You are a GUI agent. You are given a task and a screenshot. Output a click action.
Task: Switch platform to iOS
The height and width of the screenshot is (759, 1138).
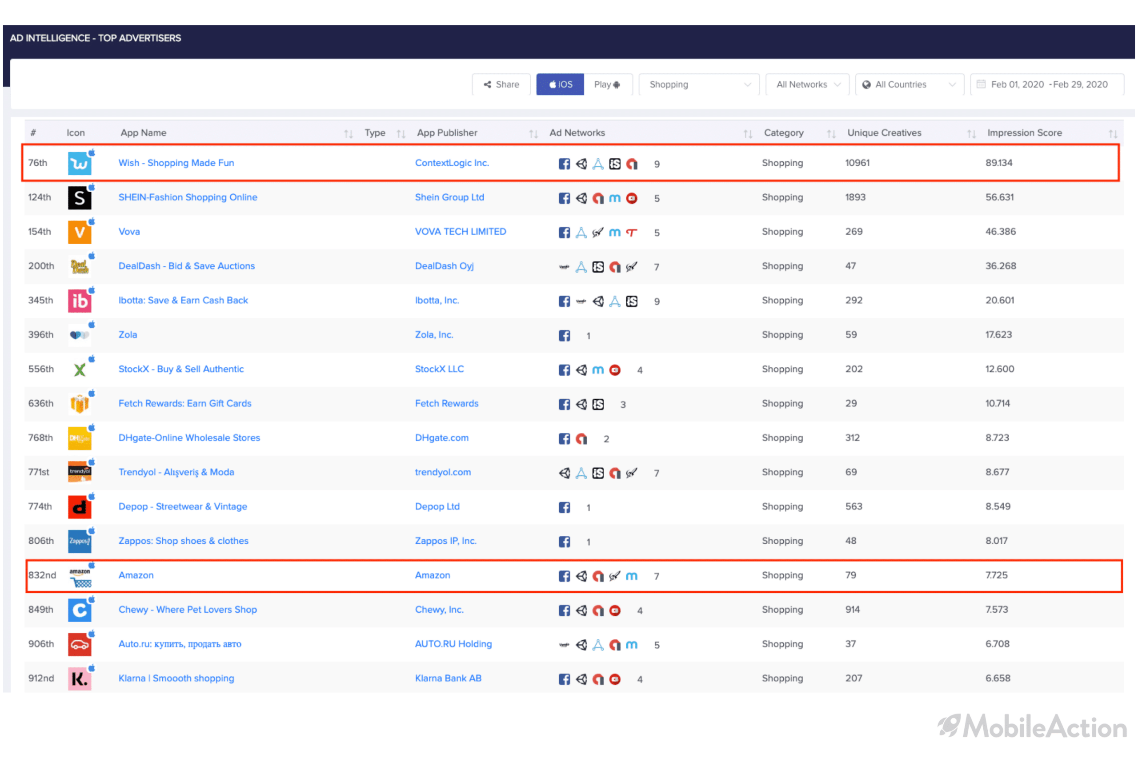pos(560,84)
